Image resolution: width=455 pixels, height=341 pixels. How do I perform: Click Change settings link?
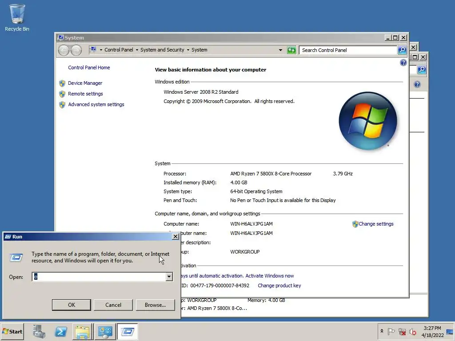(376, 224)
